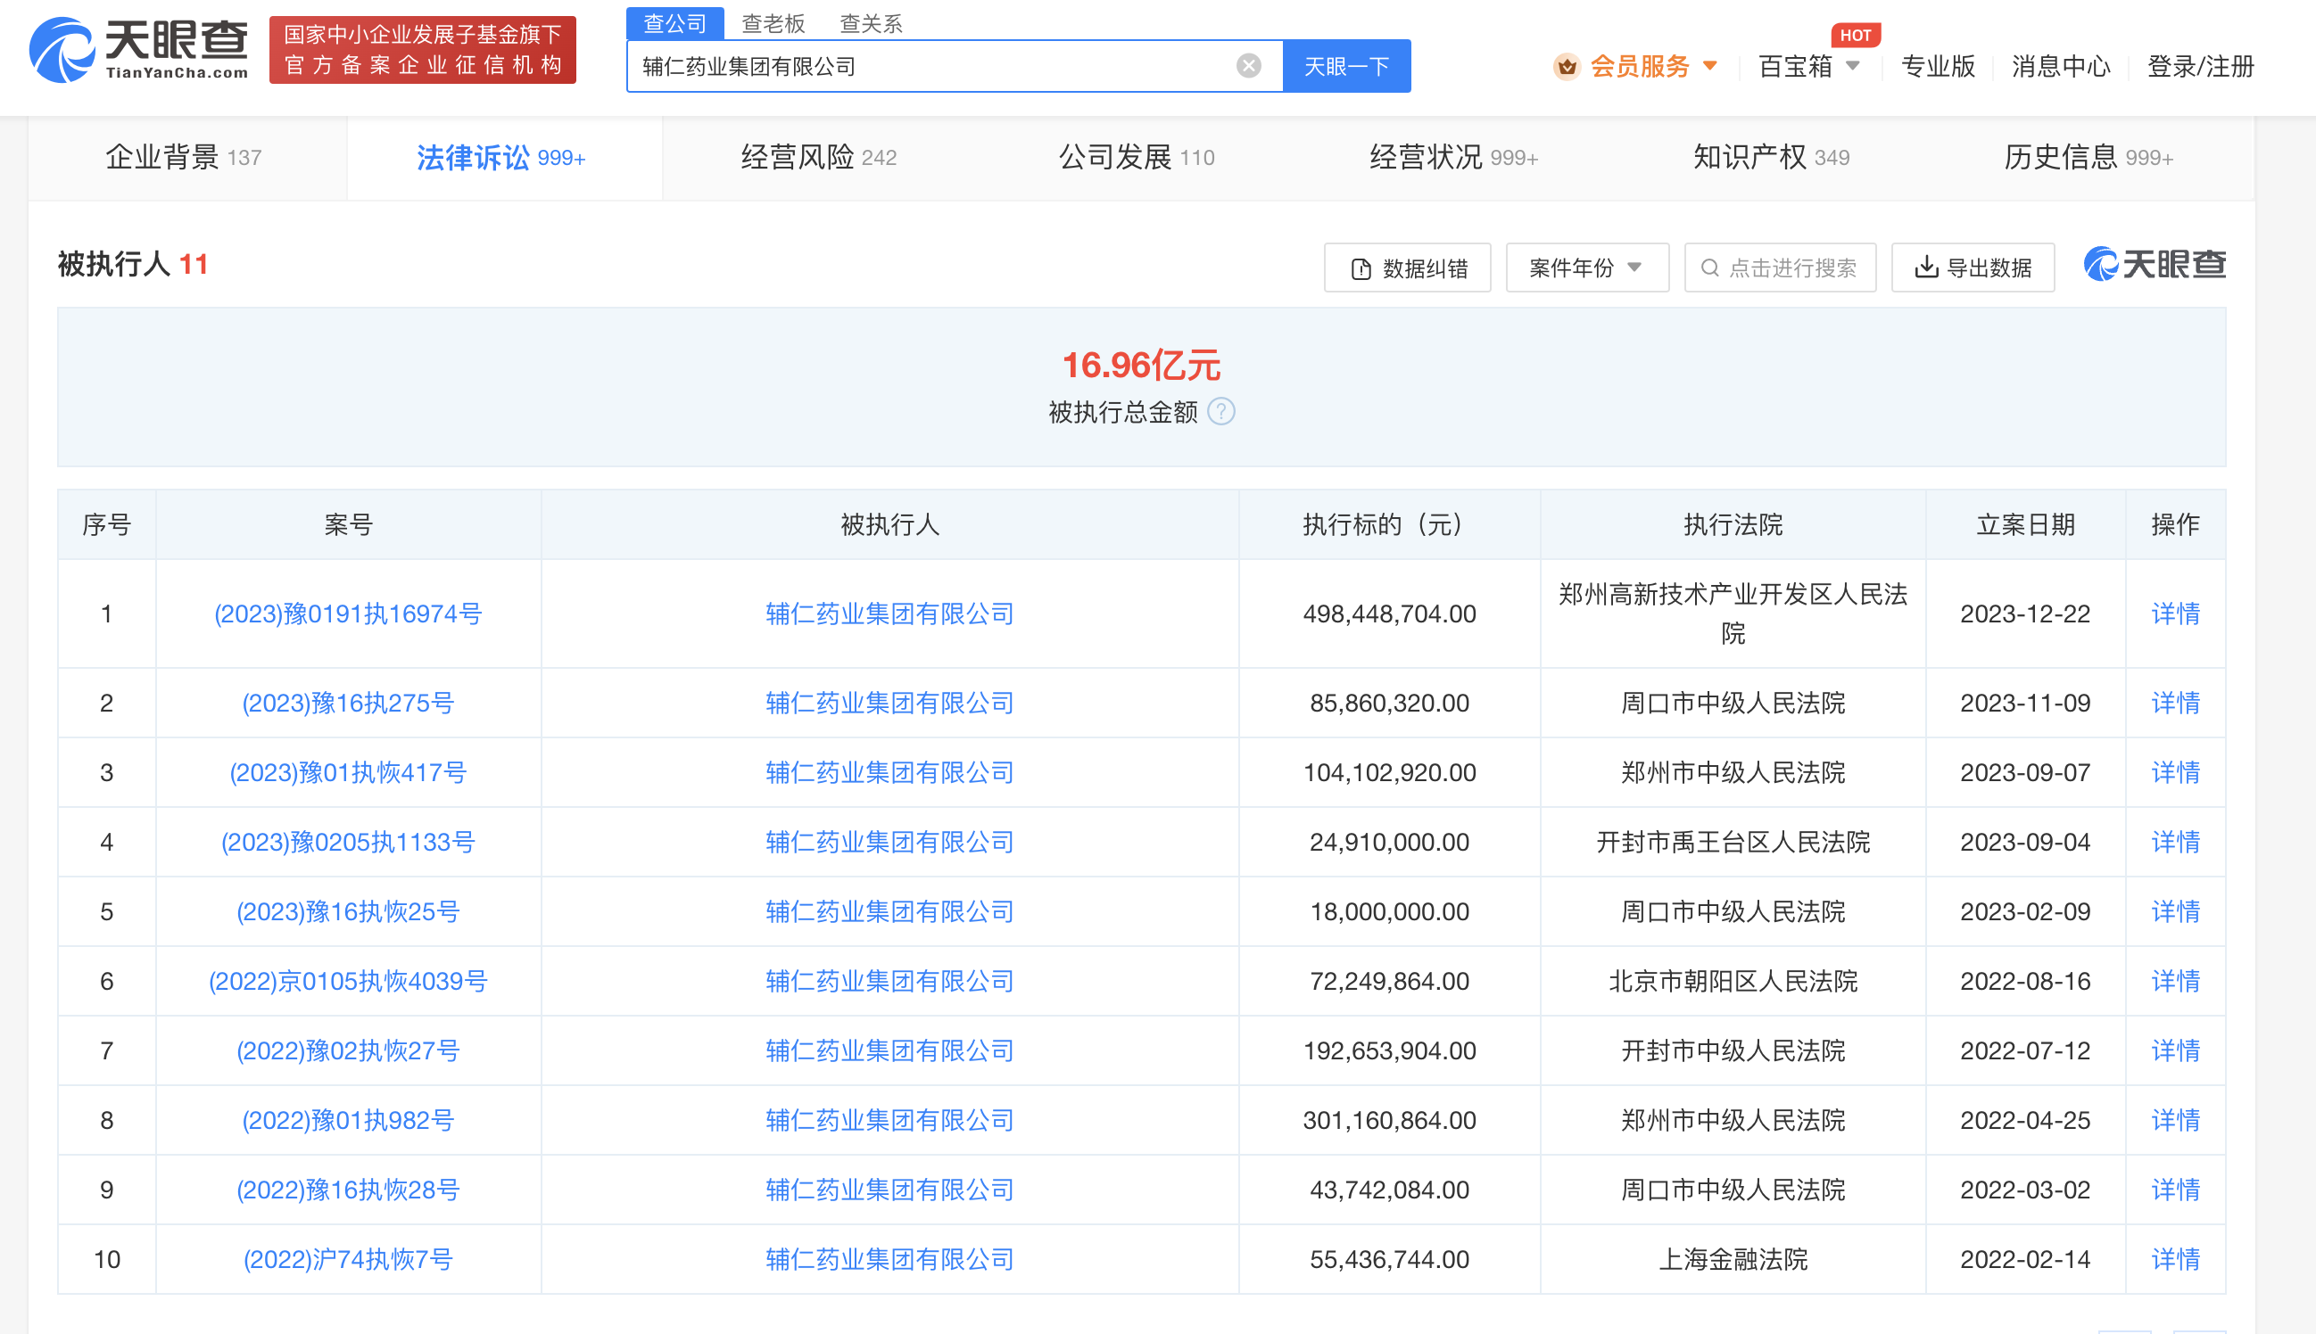Expand the 百宝箱 dropdown

coord(1809,66)
